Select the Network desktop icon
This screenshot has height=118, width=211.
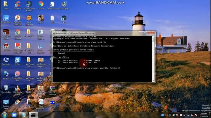pos(6,75)
